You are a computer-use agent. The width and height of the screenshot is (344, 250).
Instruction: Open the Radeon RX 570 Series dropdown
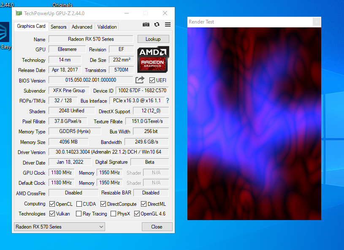(60, 226)
